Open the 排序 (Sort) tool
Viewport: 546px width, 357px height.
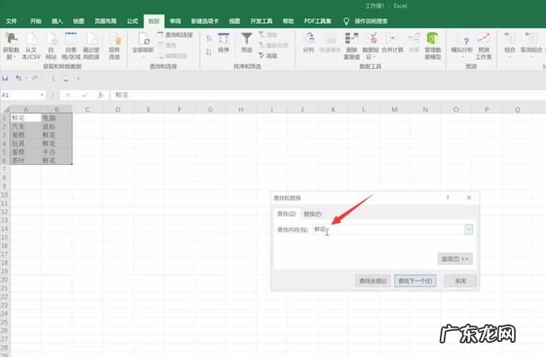(x=223, y=43)
